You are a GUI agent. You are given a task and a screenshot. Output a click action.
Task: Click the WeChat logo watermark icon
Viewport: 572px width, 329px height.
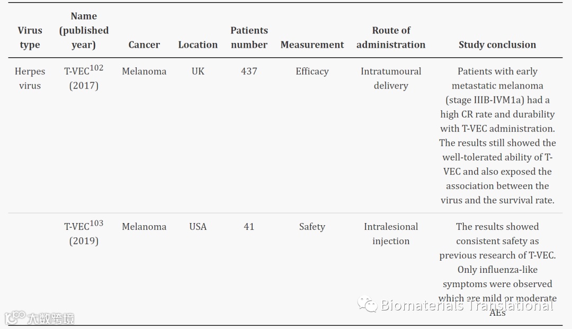(368, 304)
